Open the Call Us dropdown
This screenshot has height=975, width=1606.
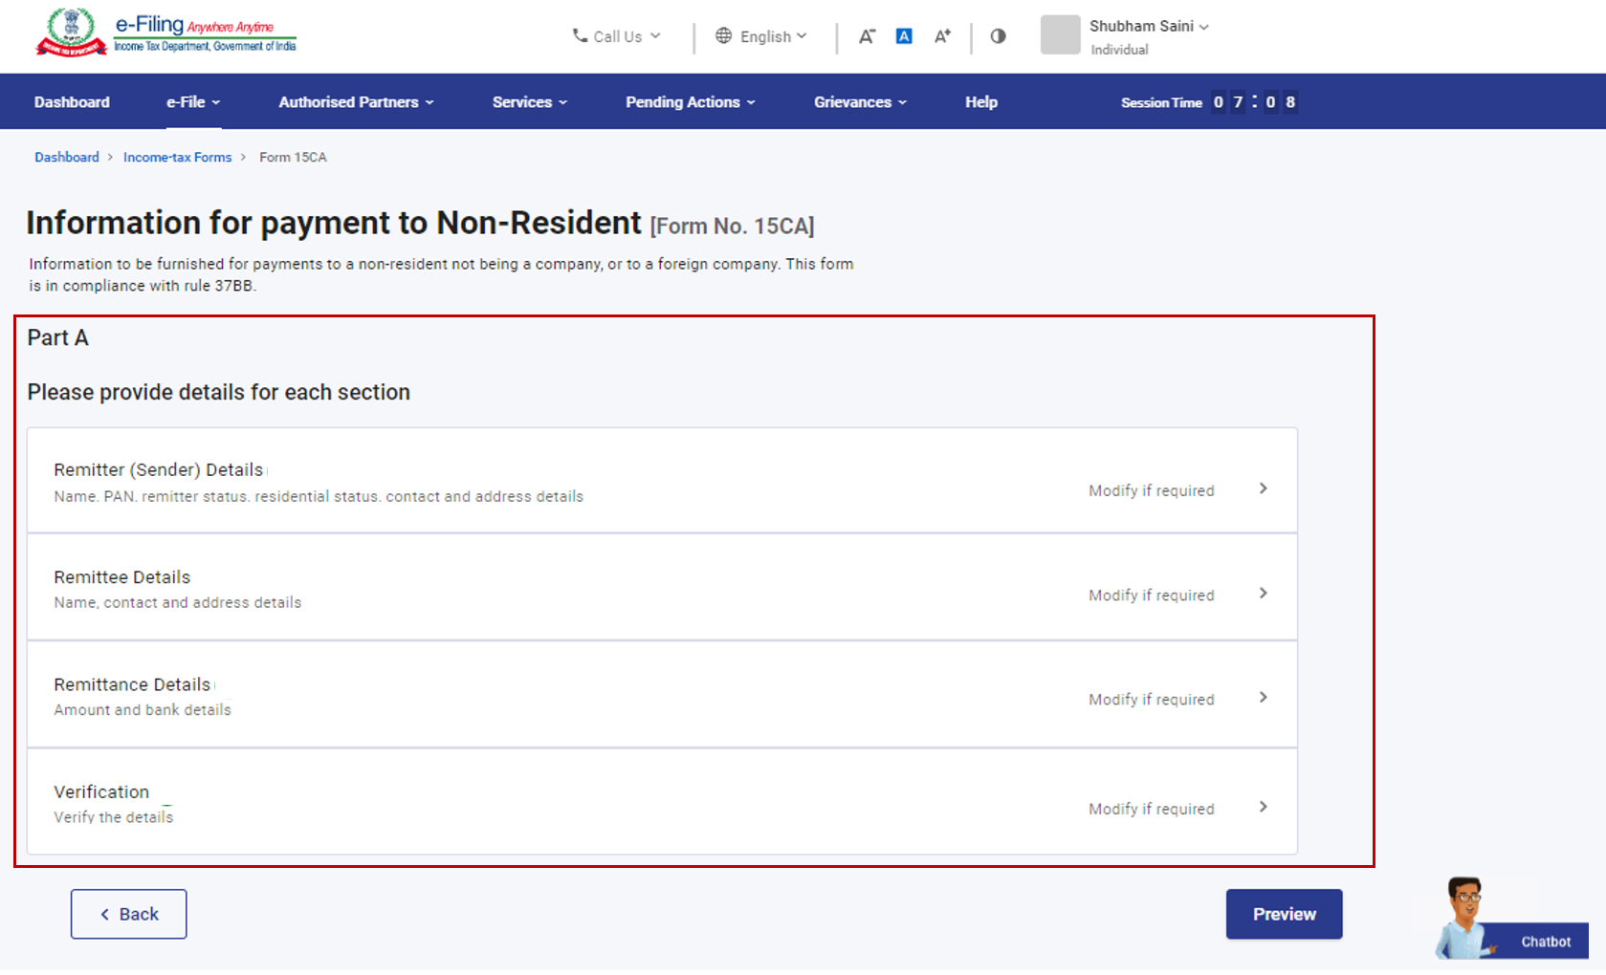click(617, 36)
